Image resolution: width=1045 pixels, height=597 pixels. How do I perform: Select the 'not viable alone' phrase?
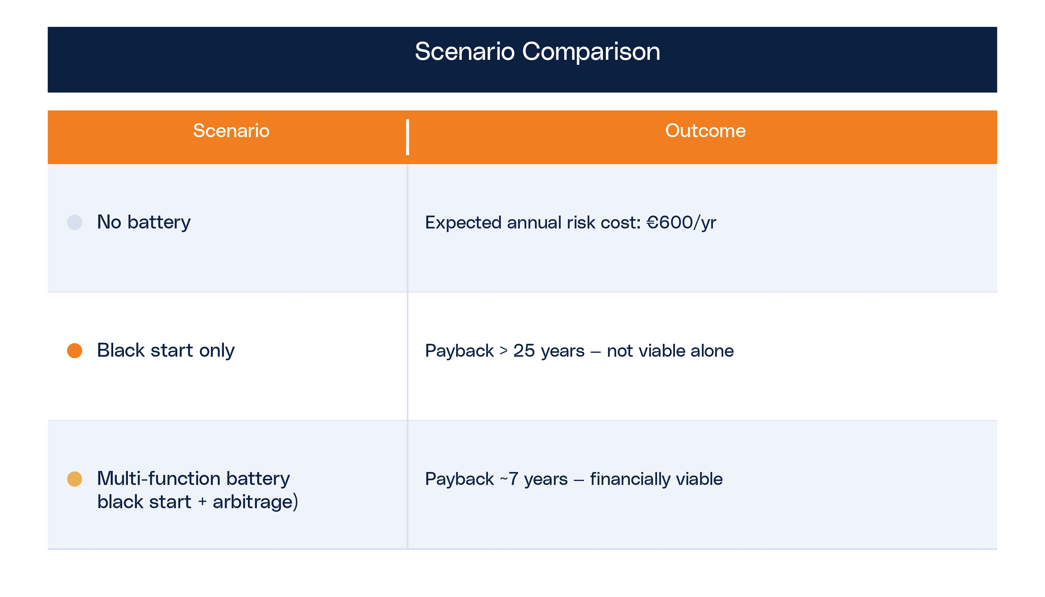(x=670, y=351)
